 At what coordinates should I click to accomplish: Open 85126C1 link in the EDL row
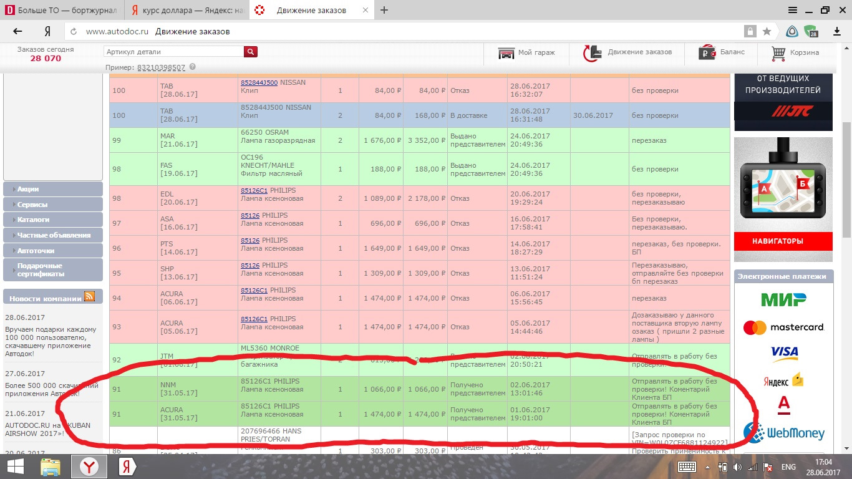(x=254, y=190)
